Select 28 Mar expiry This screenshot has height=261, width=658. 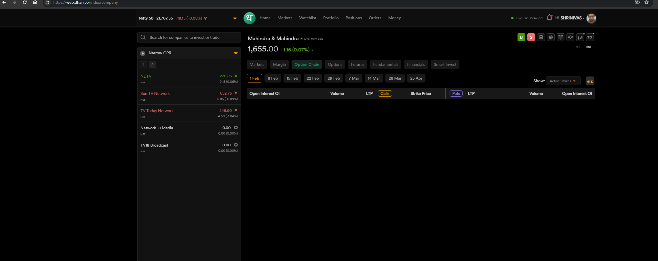click(x=395, y=78)
